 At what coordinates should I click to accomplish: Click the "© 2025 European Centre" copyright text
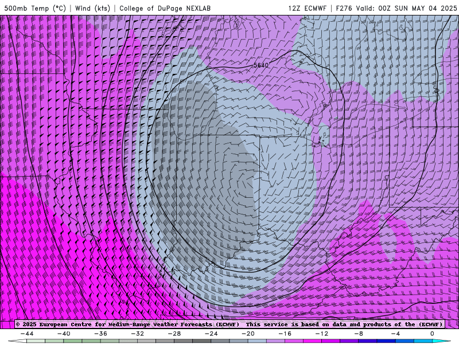54,325
